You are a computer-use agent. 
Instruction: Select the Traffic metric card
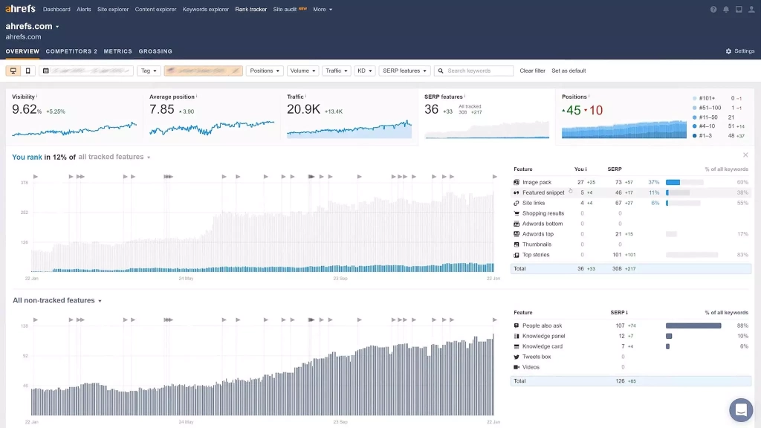click(349, 117)
